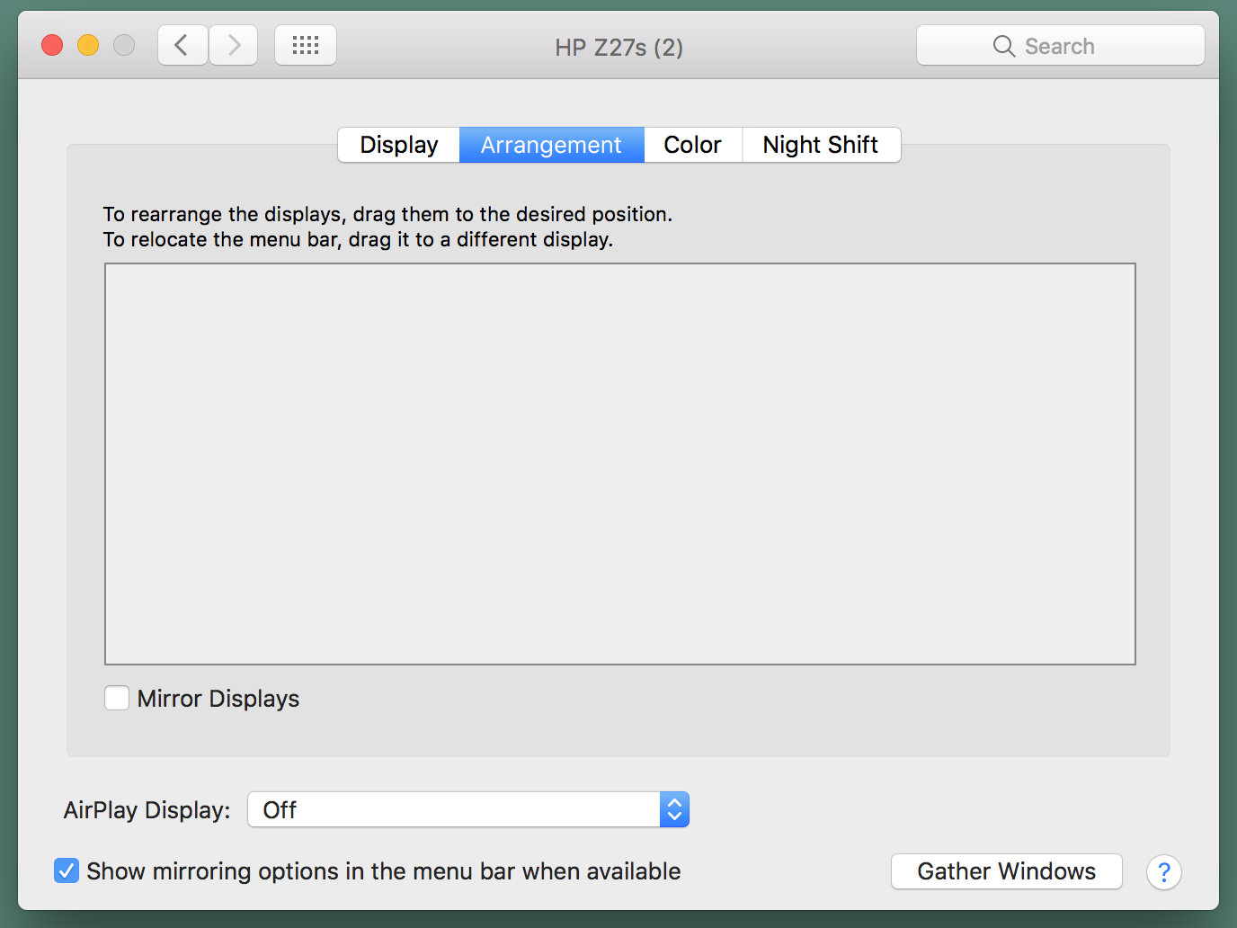
Task: Click the forward navigation arrow
Action: click(233, 44)
